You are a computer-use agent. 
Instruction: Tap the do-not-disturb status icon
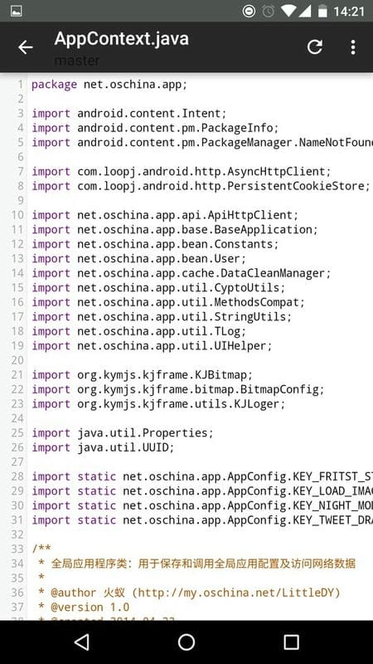click(249, 11)
